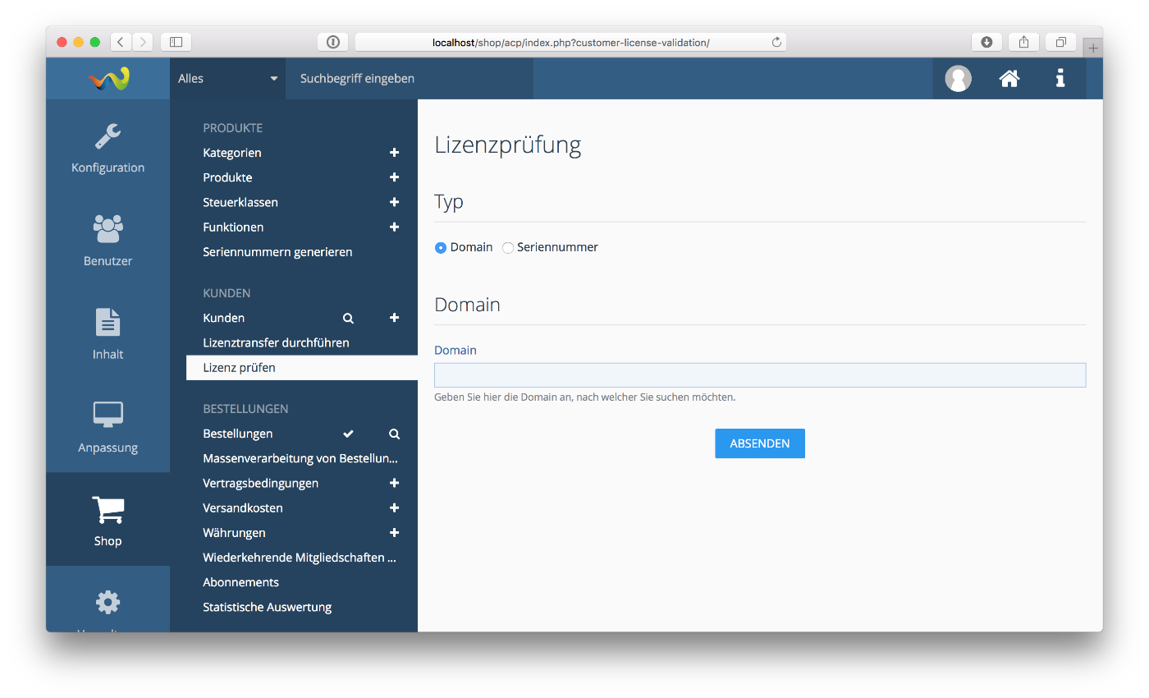Screen dimensions: 1149x698
Task: Switch to the Benutzer section
Action: [x=108, y=241]
